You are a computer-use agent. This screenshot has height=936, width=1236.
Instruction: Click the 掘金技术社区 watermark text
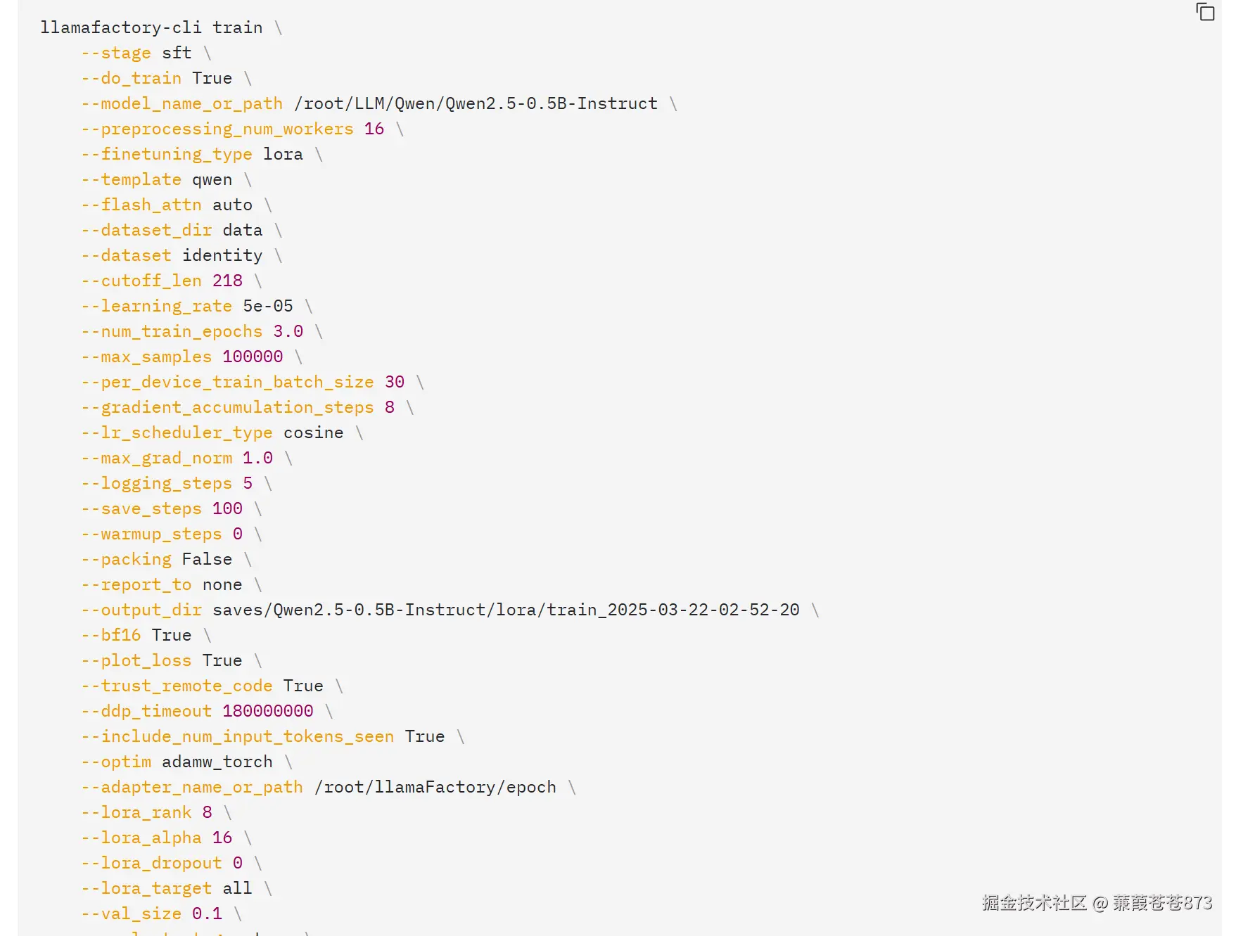click(1034, 902)
